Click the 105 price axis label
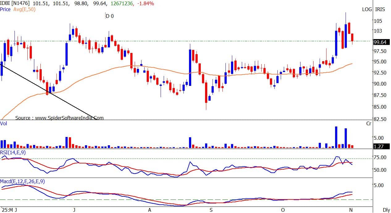This screenshot has width=391, height=213. point(378,21)
